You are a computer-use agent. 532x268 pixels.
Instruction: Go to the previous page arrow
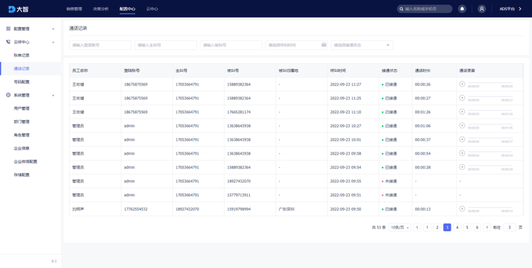[417, 227]
